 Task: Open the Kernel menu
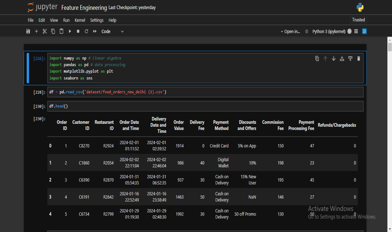tap(80, 20)
